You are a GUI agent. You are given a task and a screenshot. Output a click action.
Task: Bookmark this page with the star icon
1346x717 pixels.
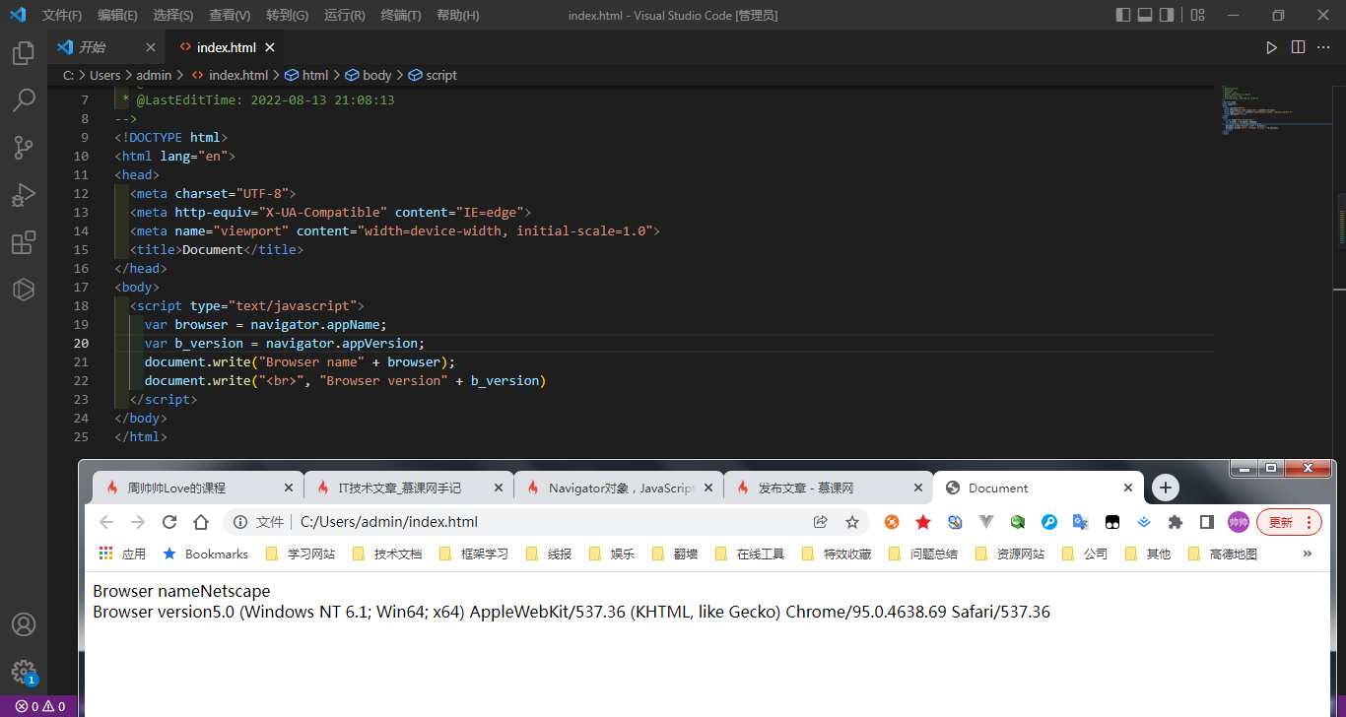click(852, 522)
